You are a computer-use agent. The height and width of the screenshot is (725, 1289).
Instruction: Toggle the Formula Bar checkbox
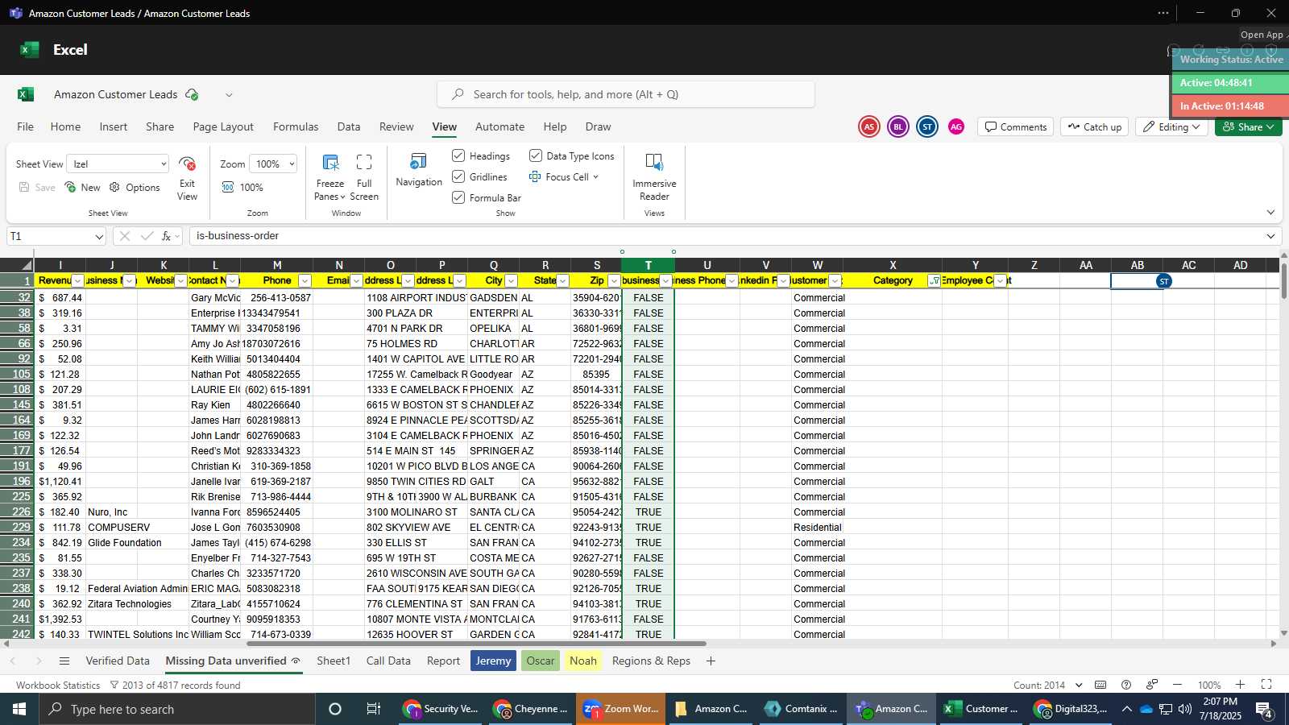(x=458, y=197)
